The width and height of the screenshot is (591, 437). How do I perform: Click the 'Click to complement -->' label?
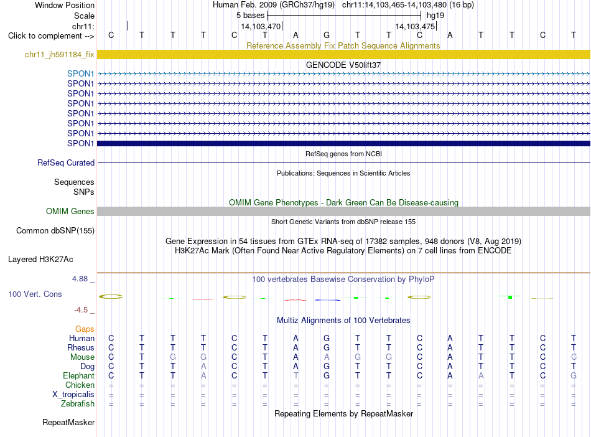click(51, 36)
